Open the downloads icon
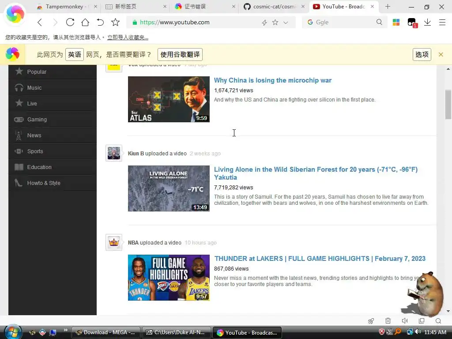This screenshot has height=339, width=452. (x=427, y=22)
